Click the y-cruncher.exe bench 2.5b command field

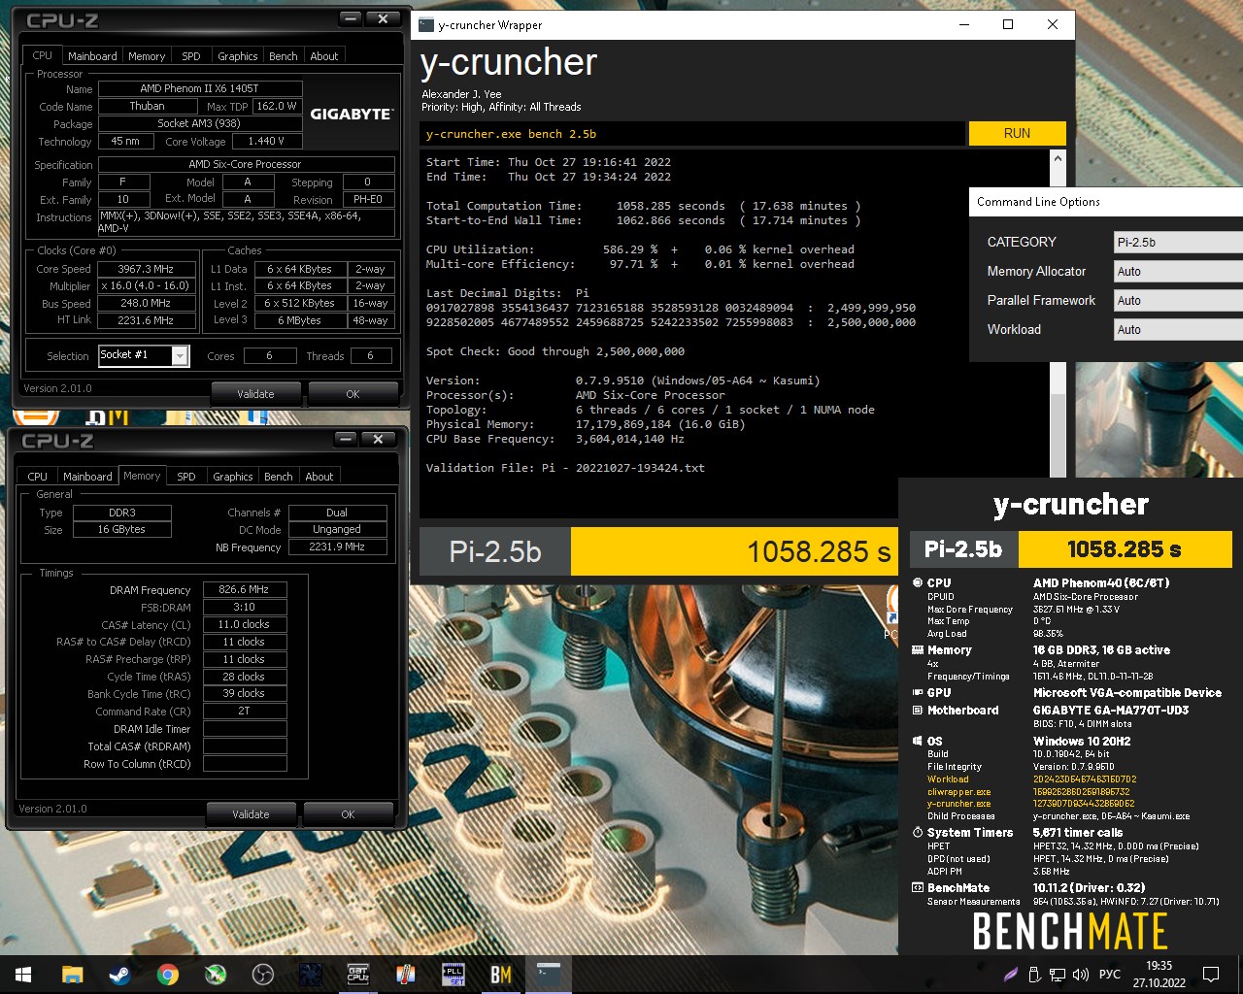[x=692, y=134]
